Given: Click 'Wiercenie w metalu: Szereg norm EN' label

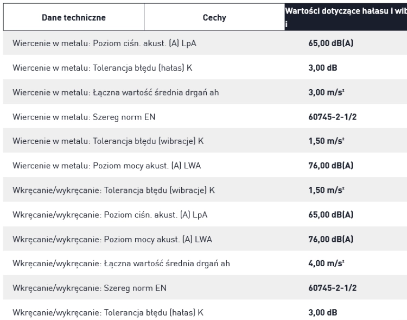Looking at the screenshot, I should [x=84, y=117].
